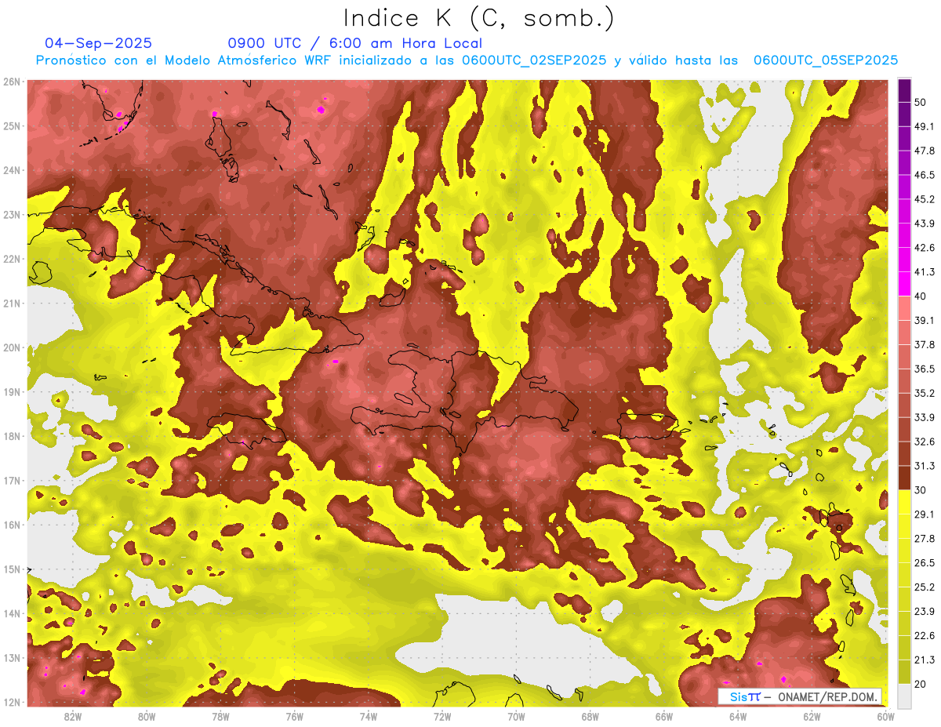The width and height of the screenshot is (941, 727).
Task: Click the color scale value "20"
Action: [x=921, y=684]
